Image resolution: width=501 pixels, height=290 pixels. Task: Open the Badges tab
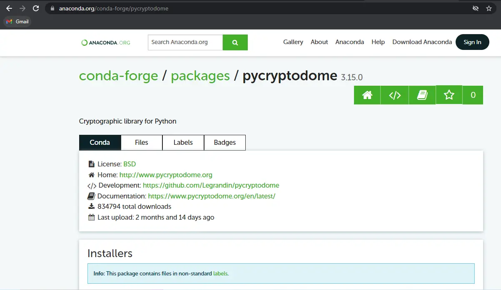[225, 142]
